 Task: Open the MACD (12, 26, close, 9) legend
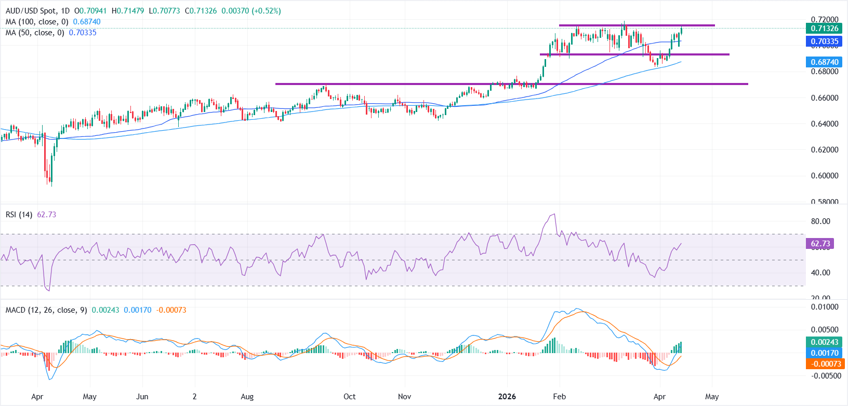point(46,310)
